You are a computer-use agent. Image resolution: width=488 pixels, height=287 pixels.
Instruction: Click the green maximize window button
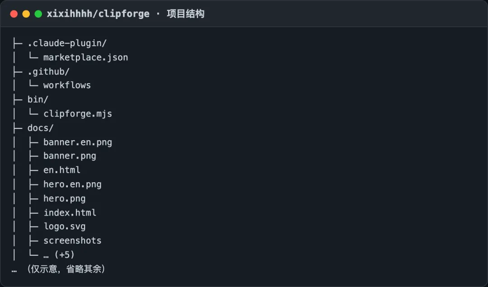coord(38,14)
